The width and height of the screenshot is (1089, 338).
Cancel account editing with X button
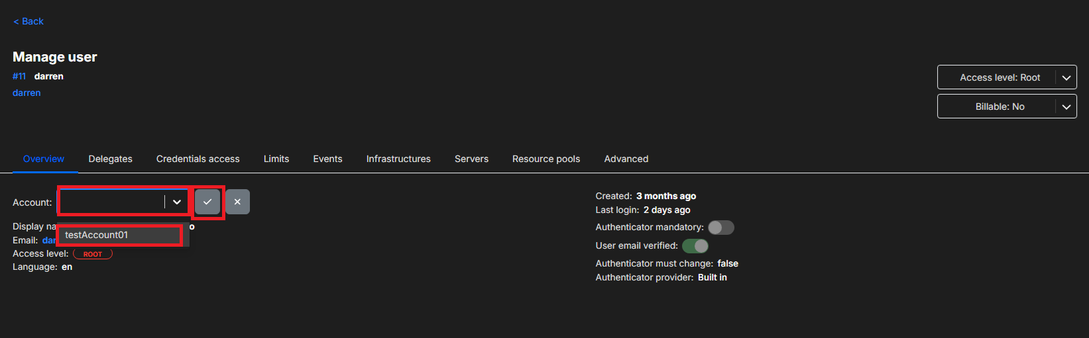[237, 202]
